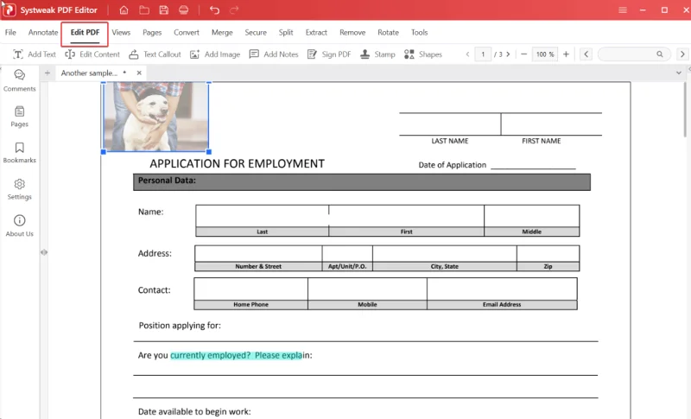
Task: Open the Shapes tool
Action: (x=423, y=54)
